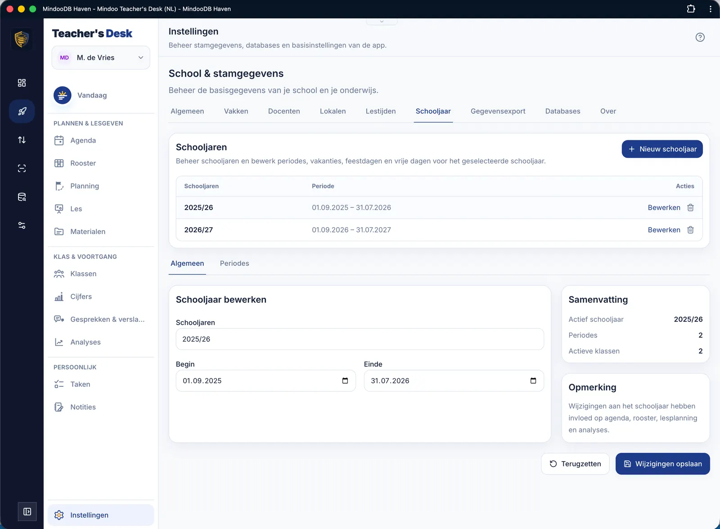Viewport: 720px width, 529px height.
Task: Open the extensions puzzle icon in title bar
Action: tap(691, 9)
